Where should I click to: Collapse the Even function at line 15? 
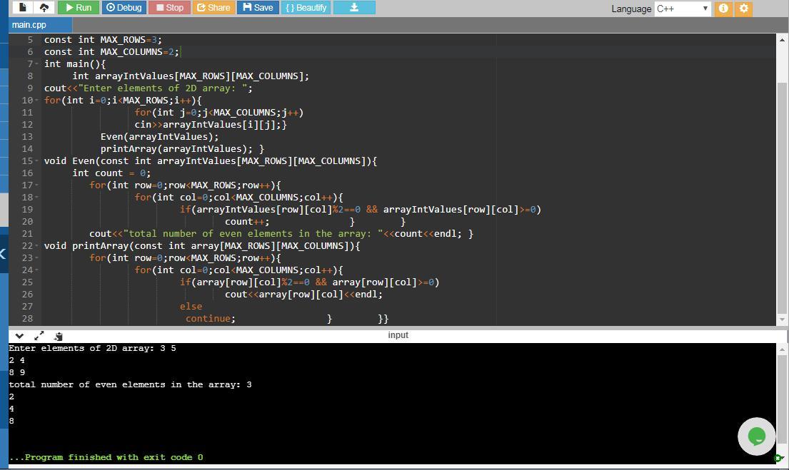tap(36, 161)
